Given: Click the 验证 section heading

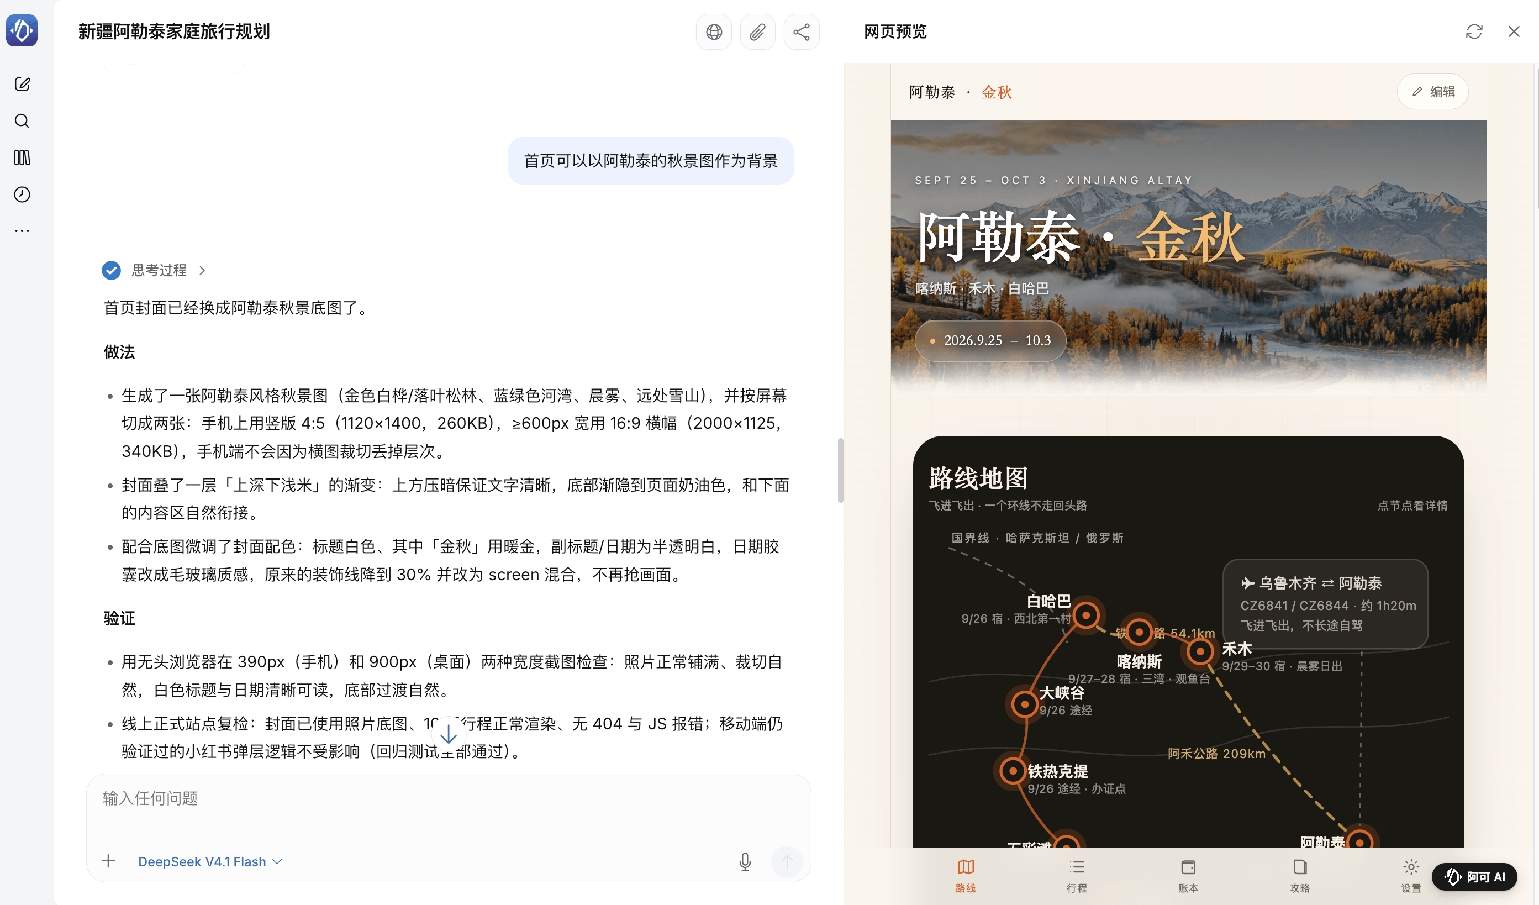Looking at the screenshot, I should pos(119,618).
